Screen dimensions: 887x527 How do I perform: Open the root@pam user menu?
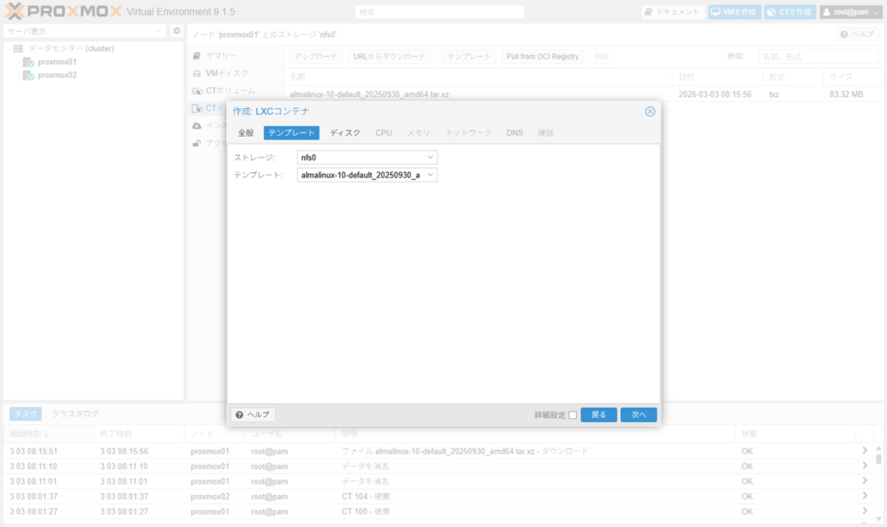pos(851,12)
